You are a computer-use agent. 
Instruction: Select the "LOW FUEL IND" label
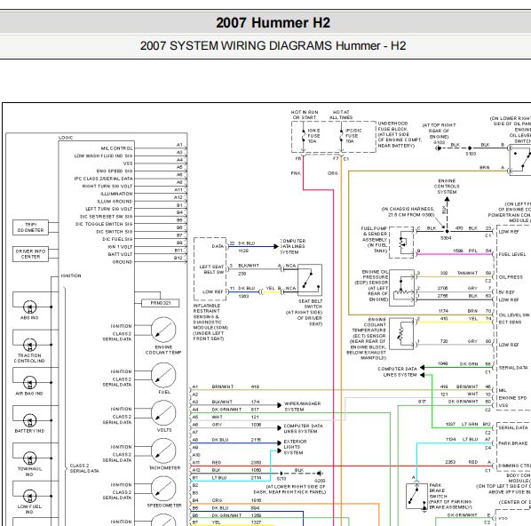[x=29, y=509]
